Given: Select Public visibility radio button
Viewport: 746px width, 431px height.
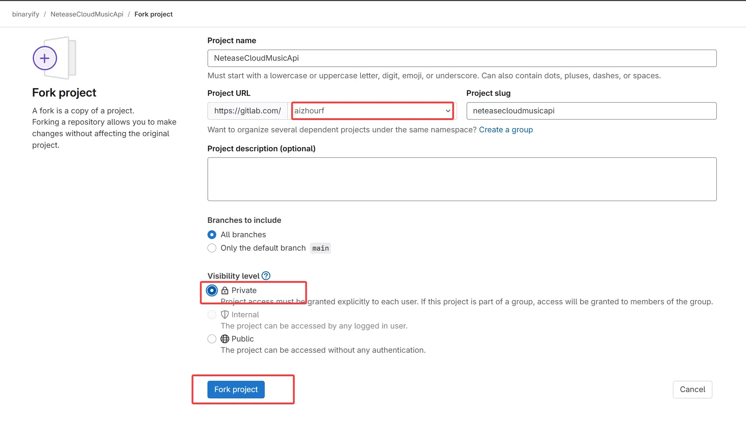Looking at the screenshot, I should [212, 339].
